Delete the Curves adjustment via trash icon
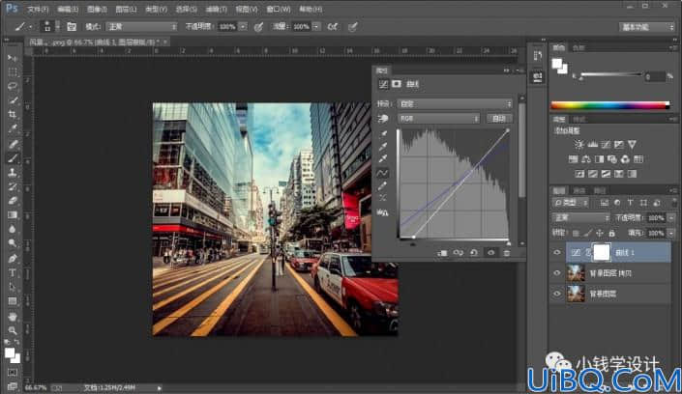682x394 pixels. point(507,252)
